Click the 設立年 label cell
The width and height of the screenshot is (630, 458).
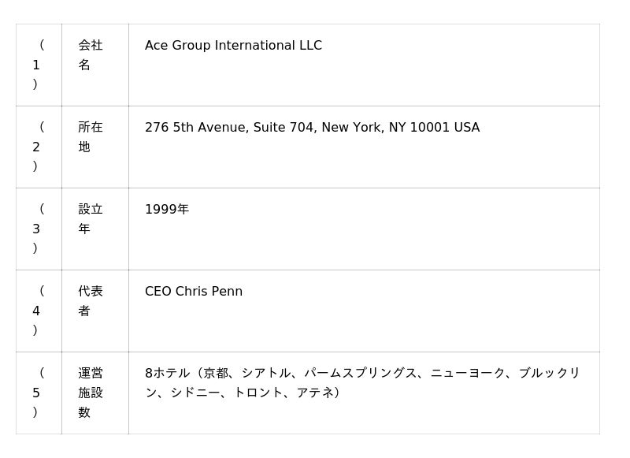click(x=91, y=219)
